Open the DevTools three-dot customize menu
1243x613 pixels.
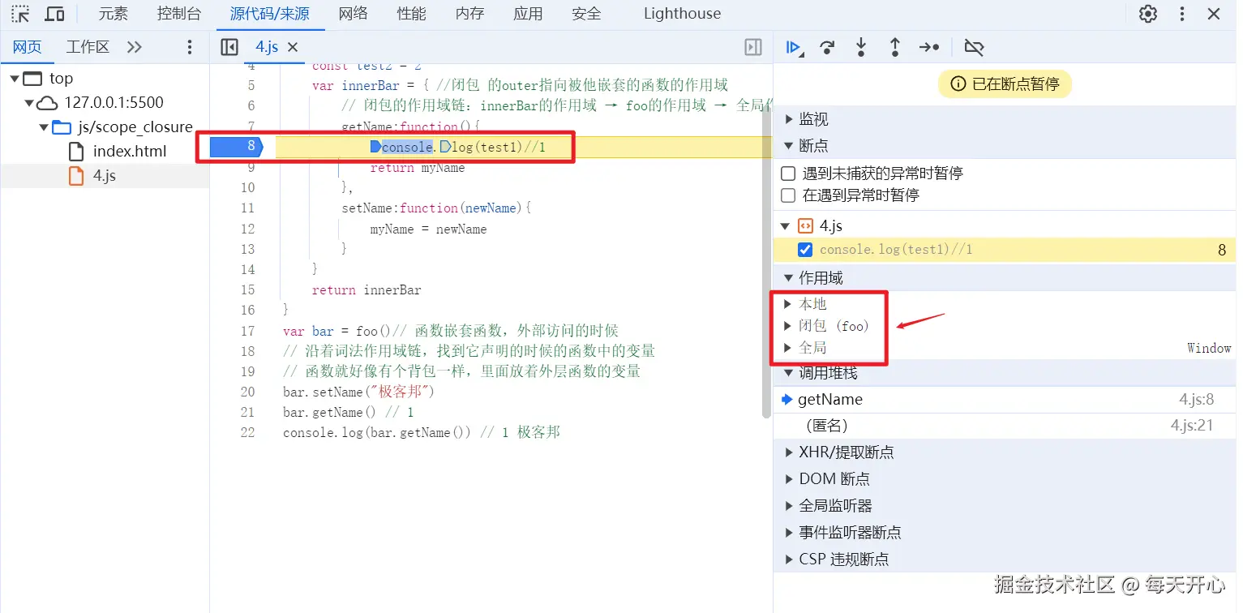click(x=1182, y=14)
